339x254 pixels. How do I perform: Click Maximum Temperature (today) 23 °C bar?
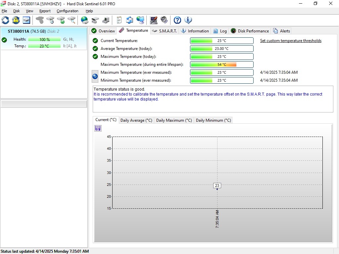(221, 57)
